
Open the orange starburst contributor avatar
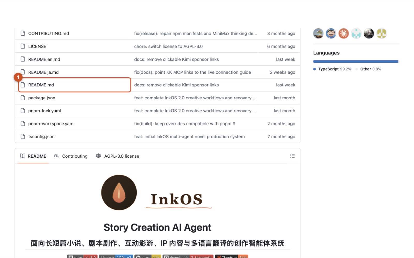344,34
